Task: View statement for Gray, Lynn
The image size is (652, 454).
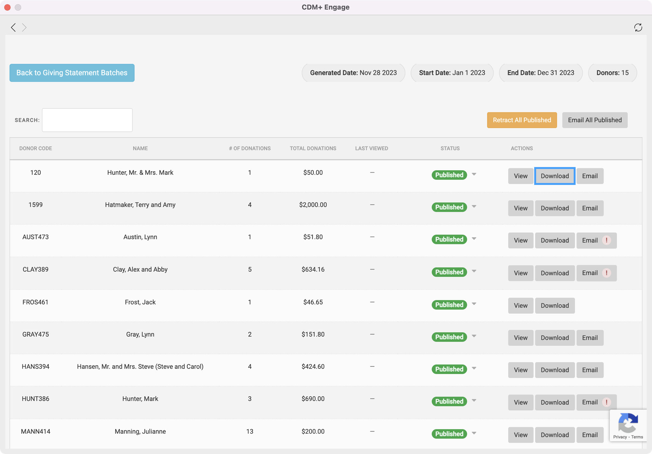Action: click(x=521, y=338)
